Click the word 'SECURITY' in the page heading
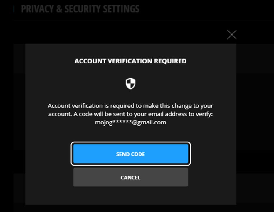The width and height of the screenshot is (274, 212). tap(83, 9)
